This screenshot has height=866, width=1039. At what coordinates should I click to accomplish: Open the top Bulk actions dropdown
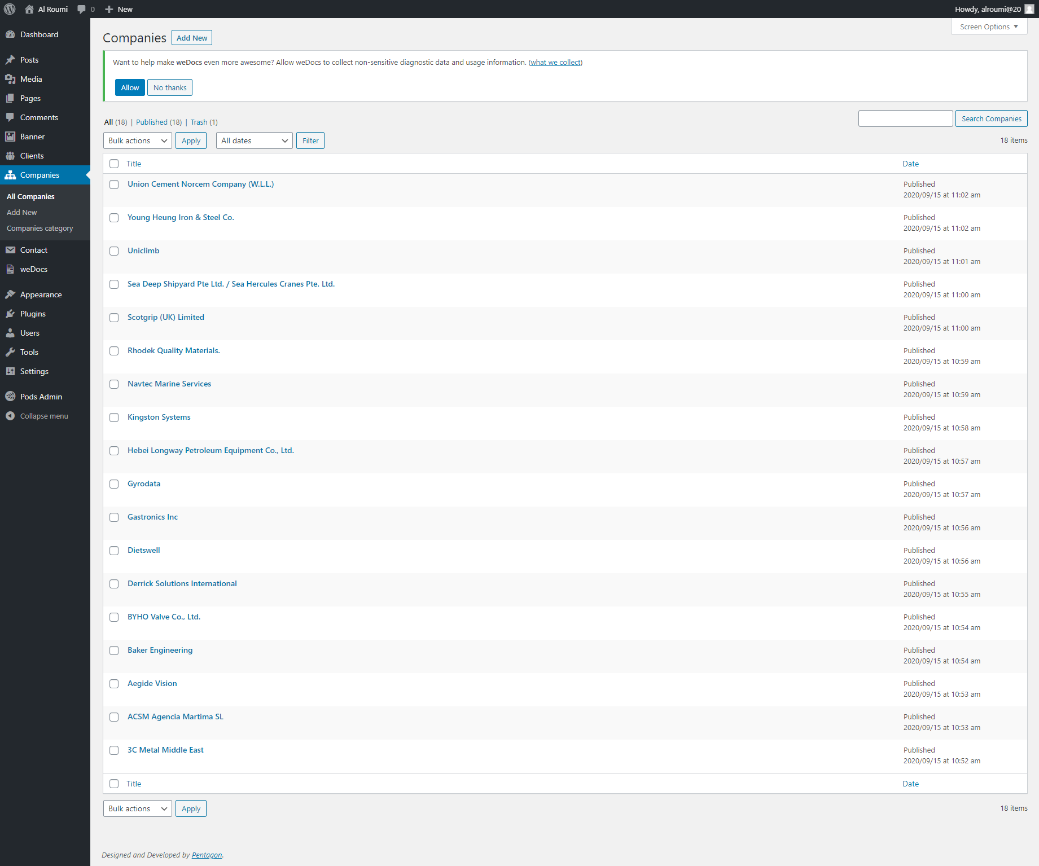pyautogui.click(x=138, y=140)
